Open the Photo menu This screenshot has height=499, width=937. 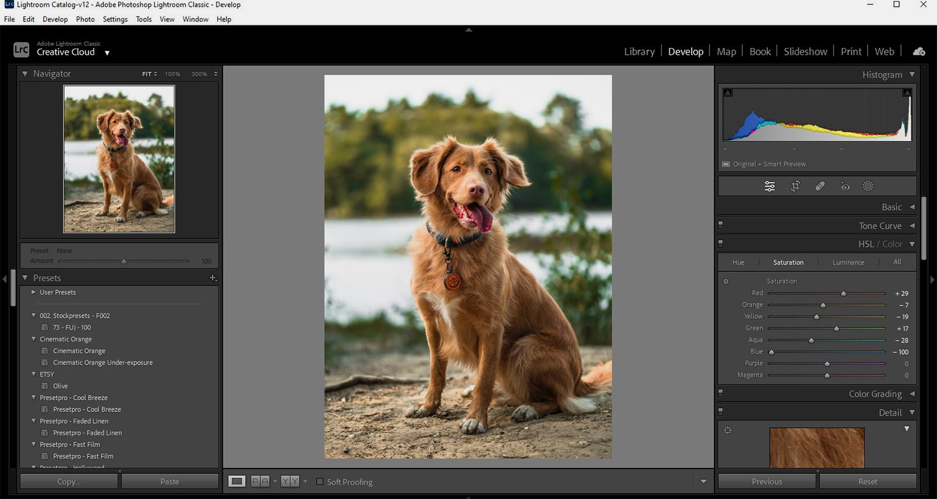[x=85, y=19]
